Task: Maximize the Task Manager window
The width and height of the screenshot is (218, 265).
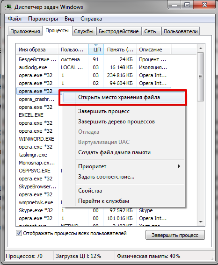Action: tap(187, 5)
